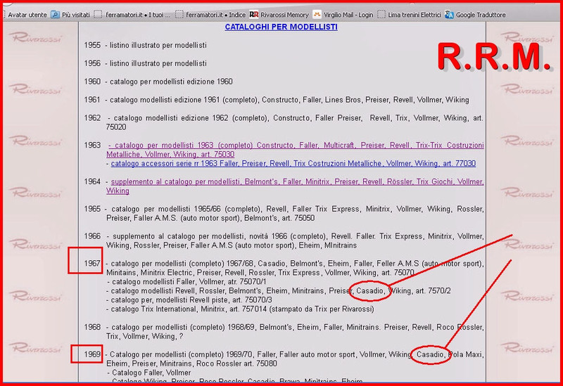Click the year 1967 label
563x386 pixels.
pyautogui.click(x=92, y=264)
